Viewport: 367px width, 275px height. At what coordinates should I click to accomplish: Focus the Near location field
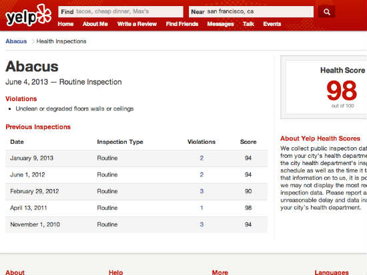251,11
